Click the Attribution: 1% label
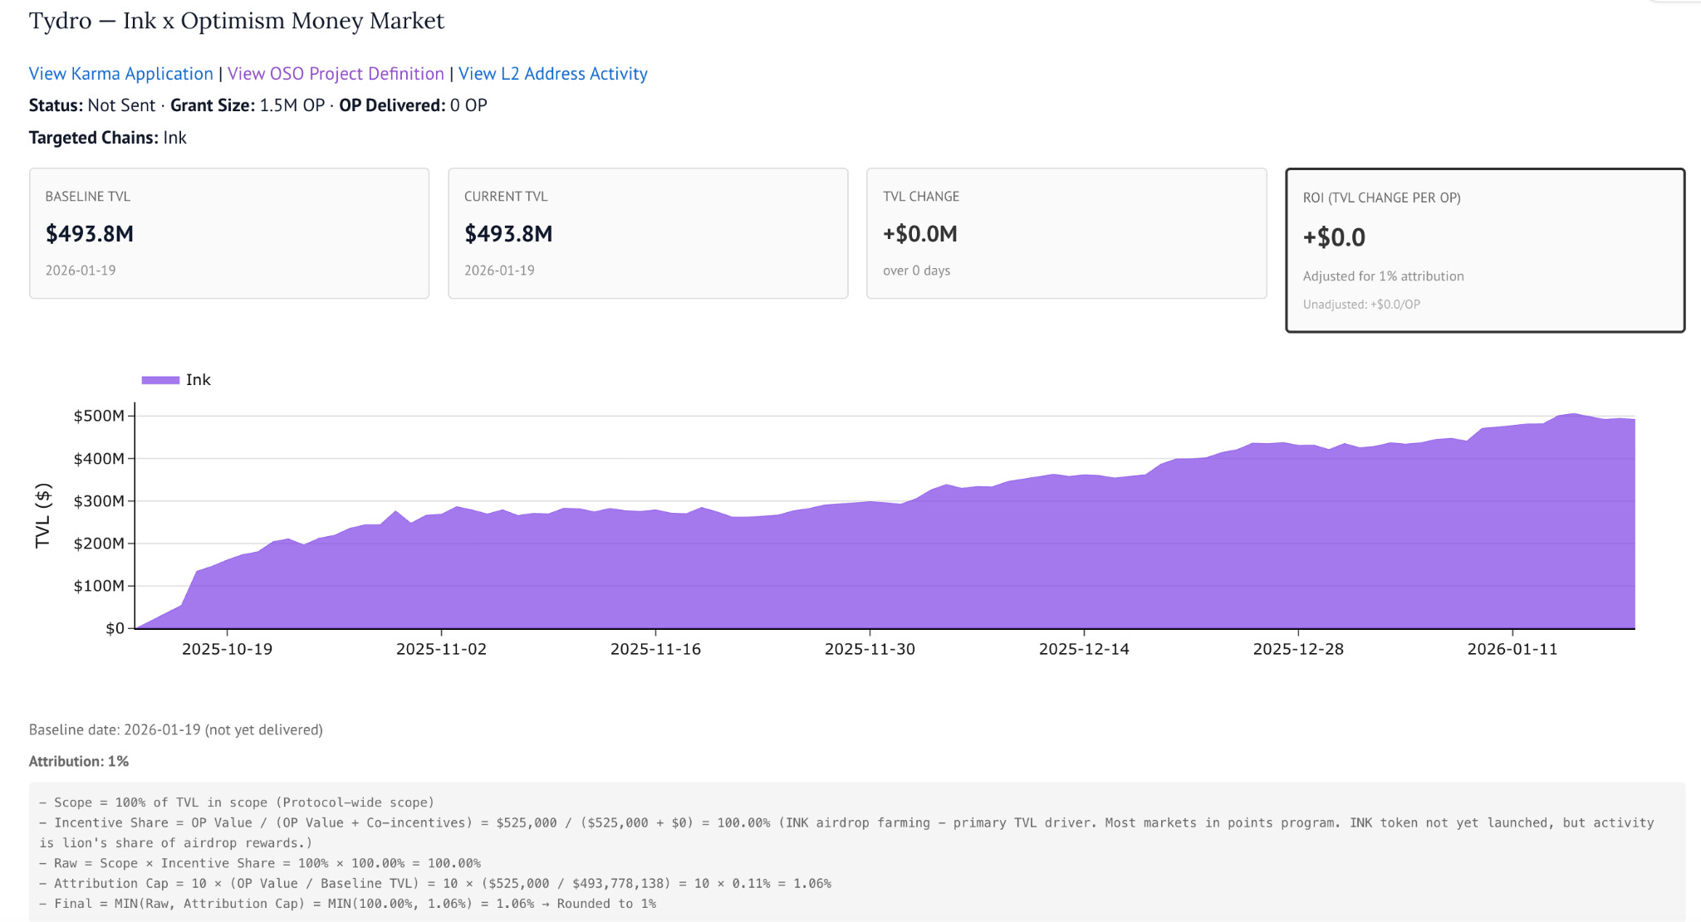Screen dimensions: 1701x922 [x=79, y=761]
